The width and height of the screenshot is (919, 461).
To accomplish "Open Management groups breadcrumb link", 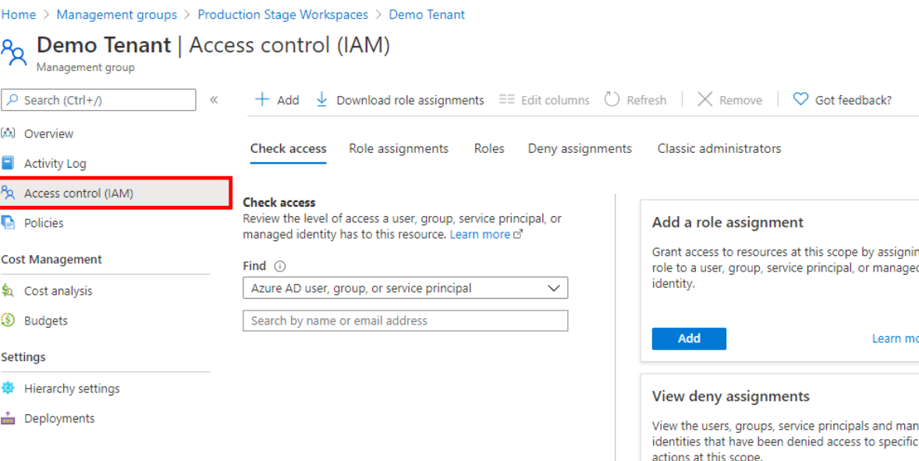I will [x=117, y=15].
